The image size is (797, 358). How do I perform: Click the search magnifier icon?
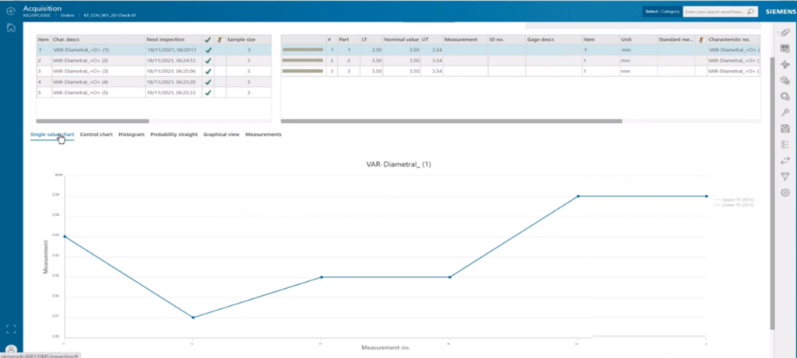click(750, 11)
